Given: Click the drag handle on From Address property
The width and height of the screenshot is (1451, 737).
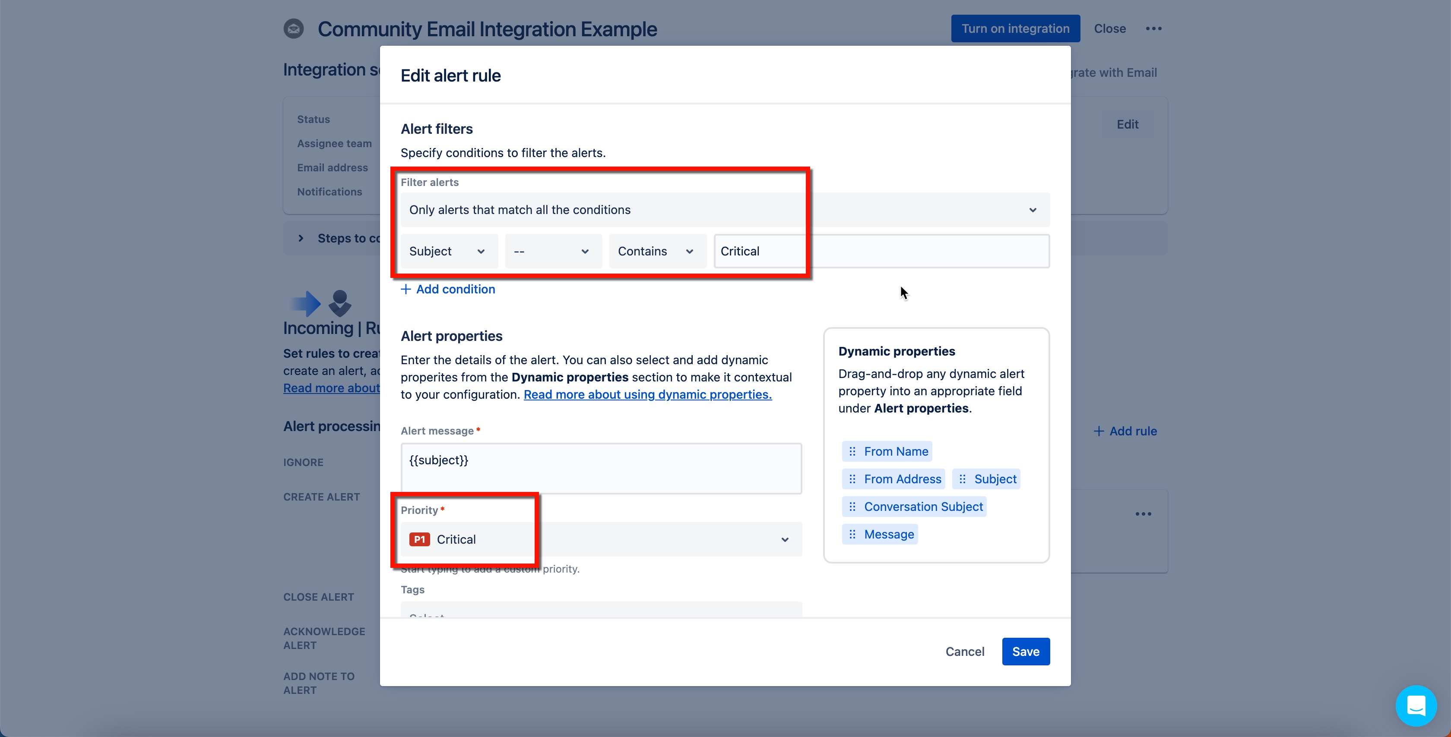Looking at the screenshot, I should pyautogui.click(x=852, y=479).
